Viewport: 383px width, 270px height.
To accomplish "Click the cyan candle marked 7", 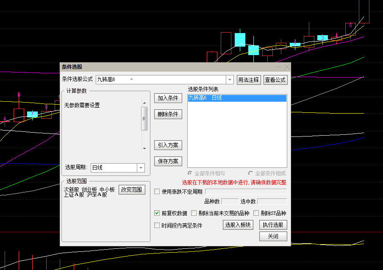I will click(x=32, y=114).
